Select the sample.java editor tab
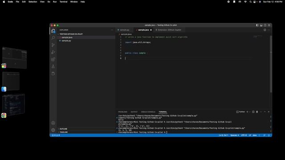The image size is (285, 160). pyautogui.click(x=143, y=30)
